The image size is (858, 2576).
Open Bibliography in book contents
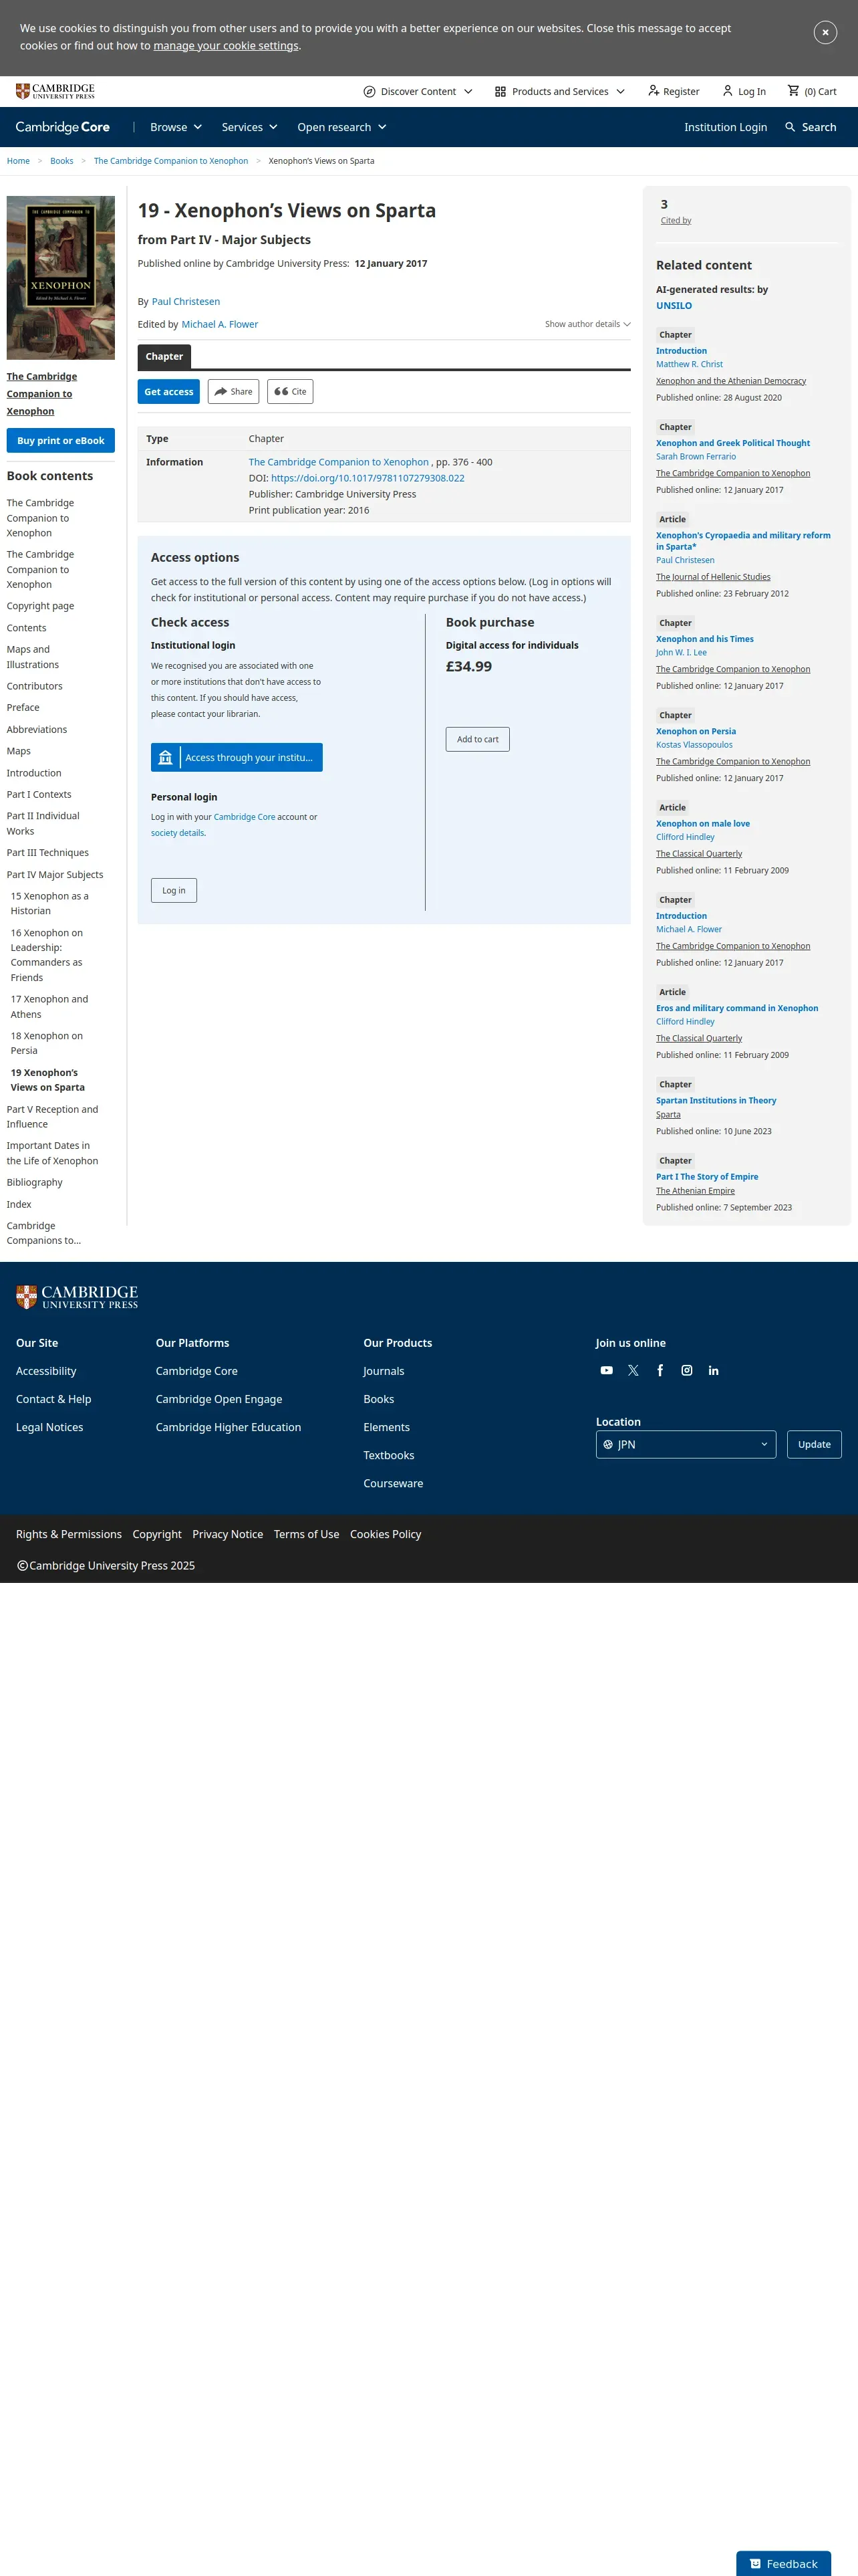(35, 1182)
